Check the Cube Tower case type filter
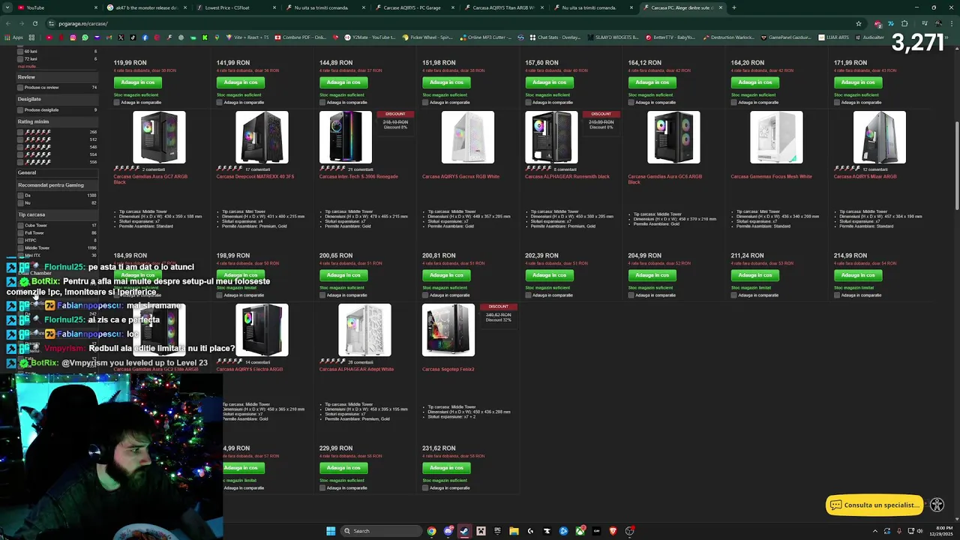Screen dimensions: 960x540 coord(20,226)
